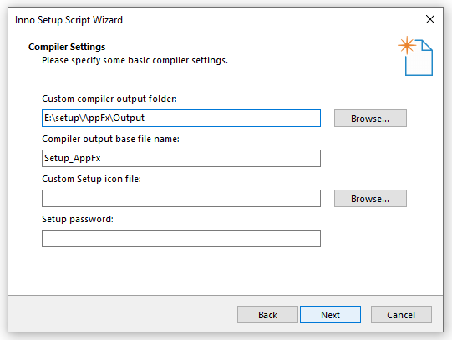Image resolution: width=452 pixels, height=340 pixels.
Task: Go Back to the previous wizard page
Action: [x=267, y=315]
